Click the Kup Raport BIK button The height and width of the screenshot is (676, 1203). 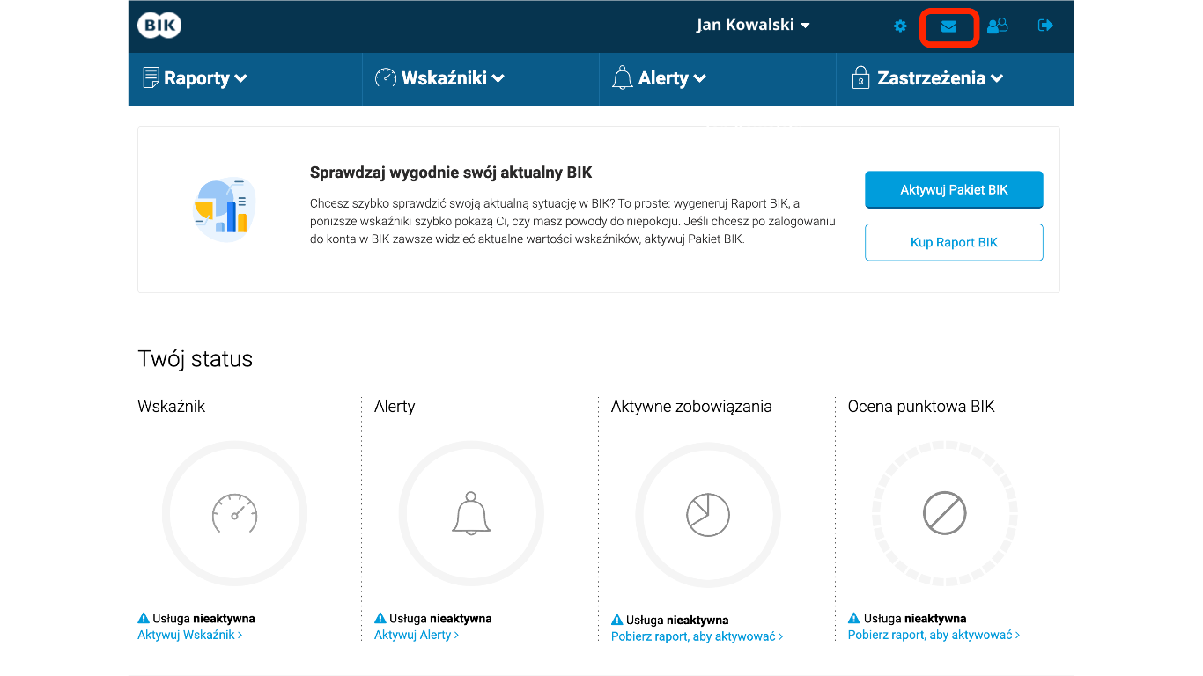point(954,243)
